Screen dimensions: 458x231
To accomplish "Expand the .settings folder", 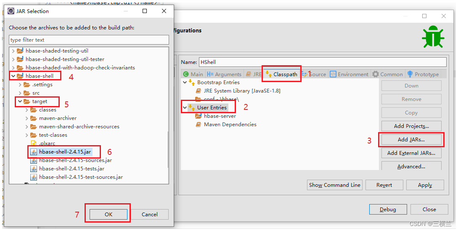I will pyautogui.click(x=20, y=85).
